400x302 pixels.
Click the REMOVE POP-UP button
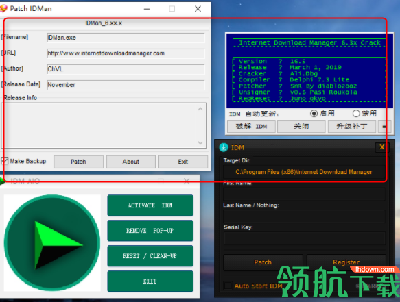point(150,231)
